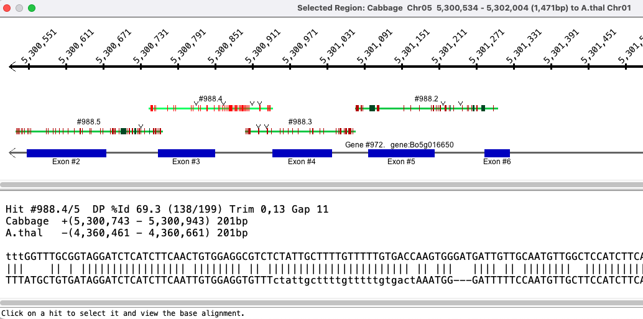This screenshot has width=643, height=319.
Task: Select hit #988.2 alignment bar
Action: pyautogui.click(x=427, y=108)
